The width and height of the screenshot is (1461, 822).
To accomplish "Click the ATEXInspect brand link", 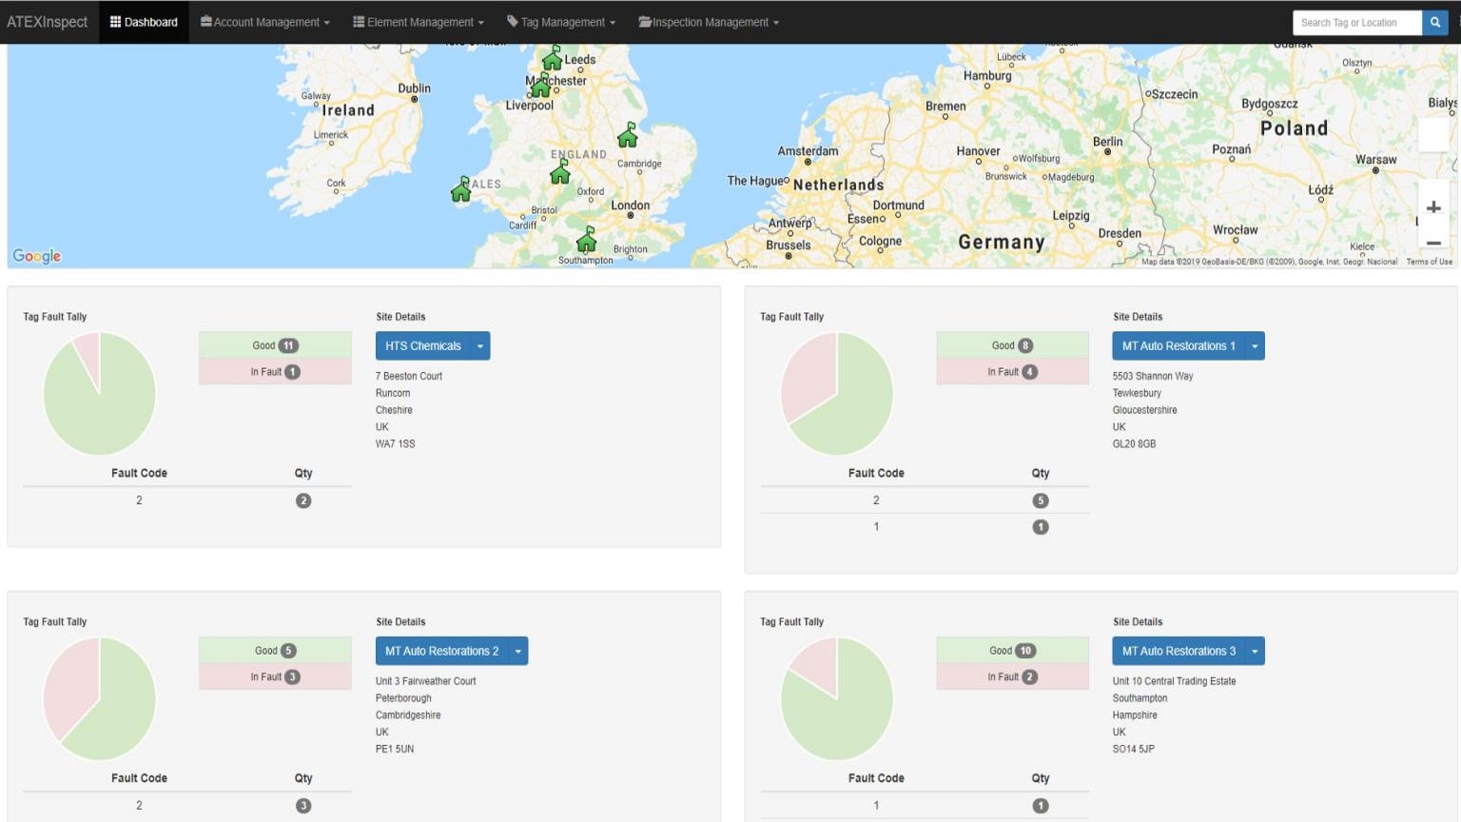I will (48, 22).
